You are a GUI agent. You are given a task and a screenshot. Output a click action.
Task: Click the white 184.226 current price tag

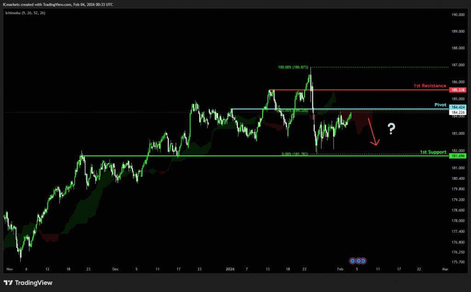(458, 112)
